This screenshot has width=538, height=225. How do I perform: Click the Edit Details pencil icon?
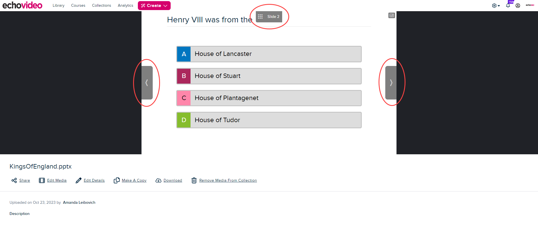[x=78, y=181]
